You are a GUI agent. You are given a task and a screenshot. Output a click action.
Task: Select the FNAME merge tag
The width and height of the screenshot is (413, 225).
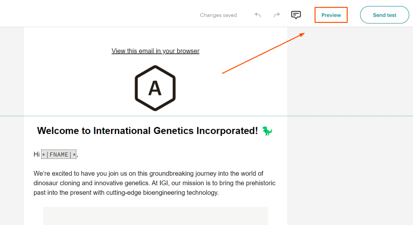click(59, 154)
